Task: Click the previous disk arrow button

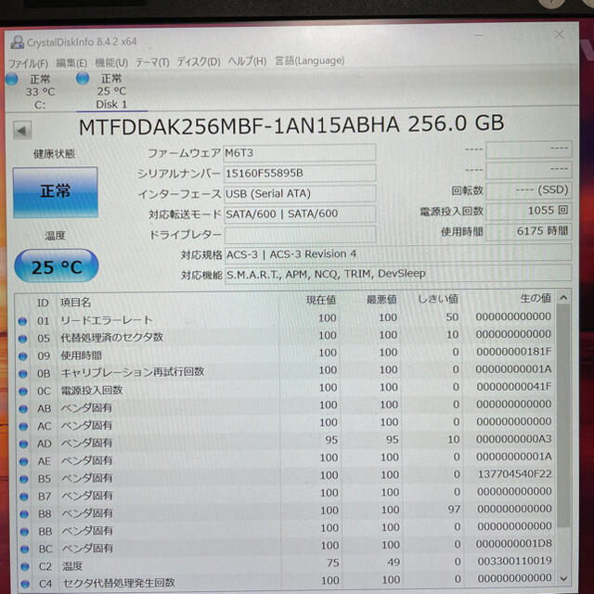Action: point(22,131)
